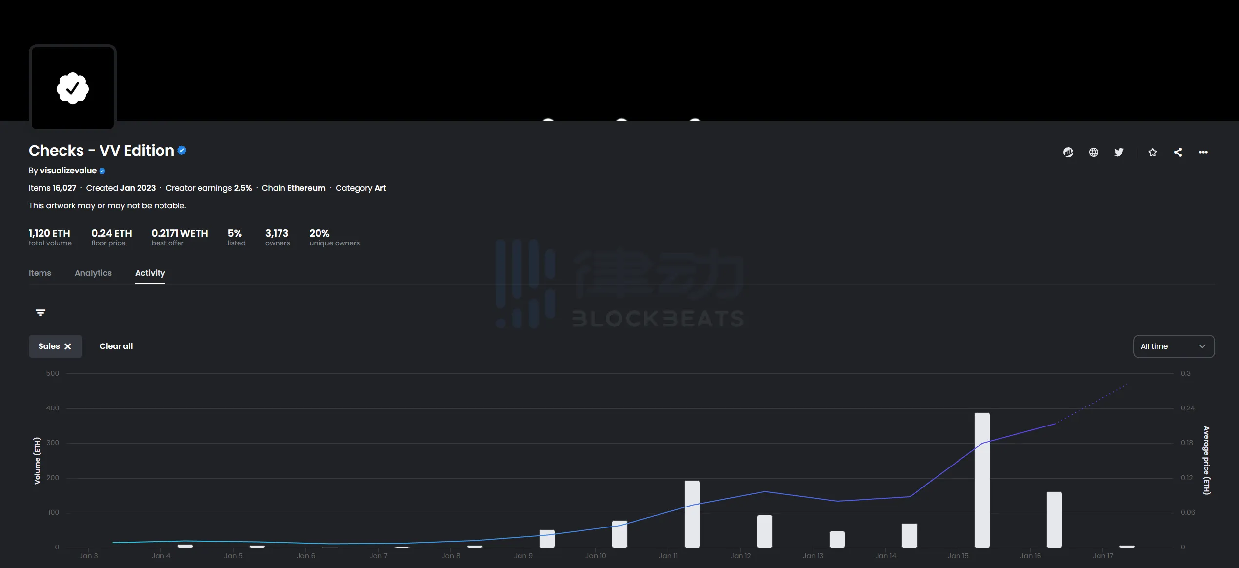
Task: Click the All time dropdown chevron arrow
Action: (x=1202, y=346)
